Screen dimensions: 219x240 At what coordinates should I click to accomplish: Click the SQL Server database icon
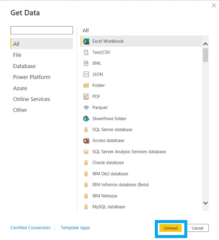86,130
